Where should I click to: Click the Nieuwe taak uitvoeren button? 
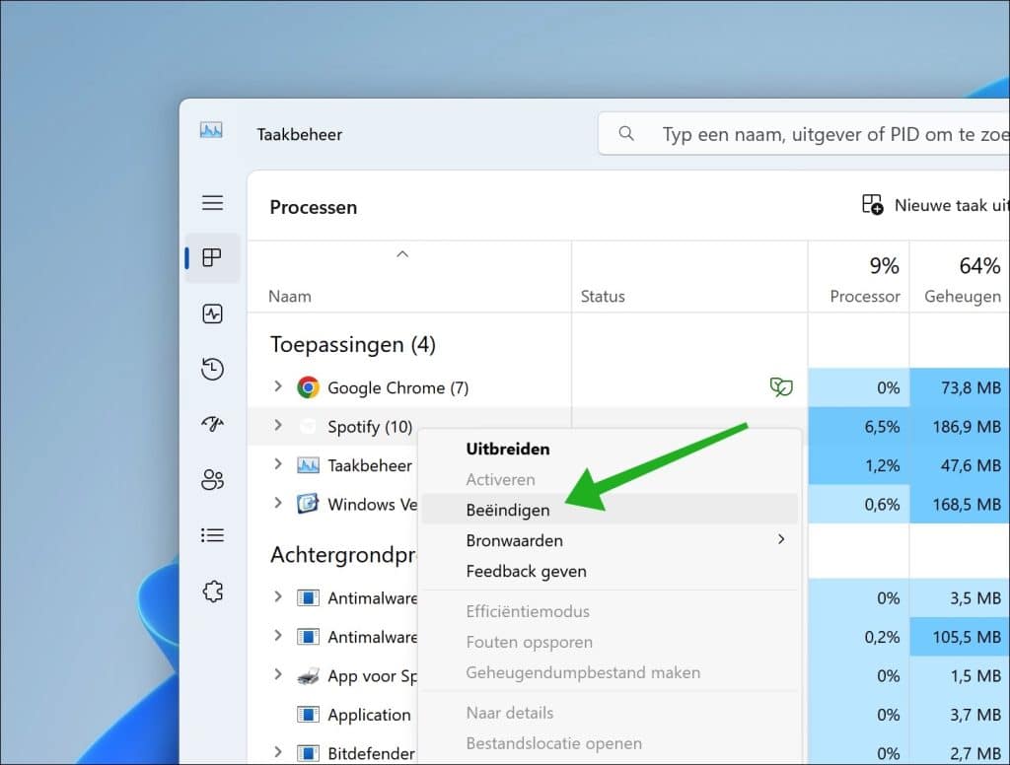pos(935,205)
